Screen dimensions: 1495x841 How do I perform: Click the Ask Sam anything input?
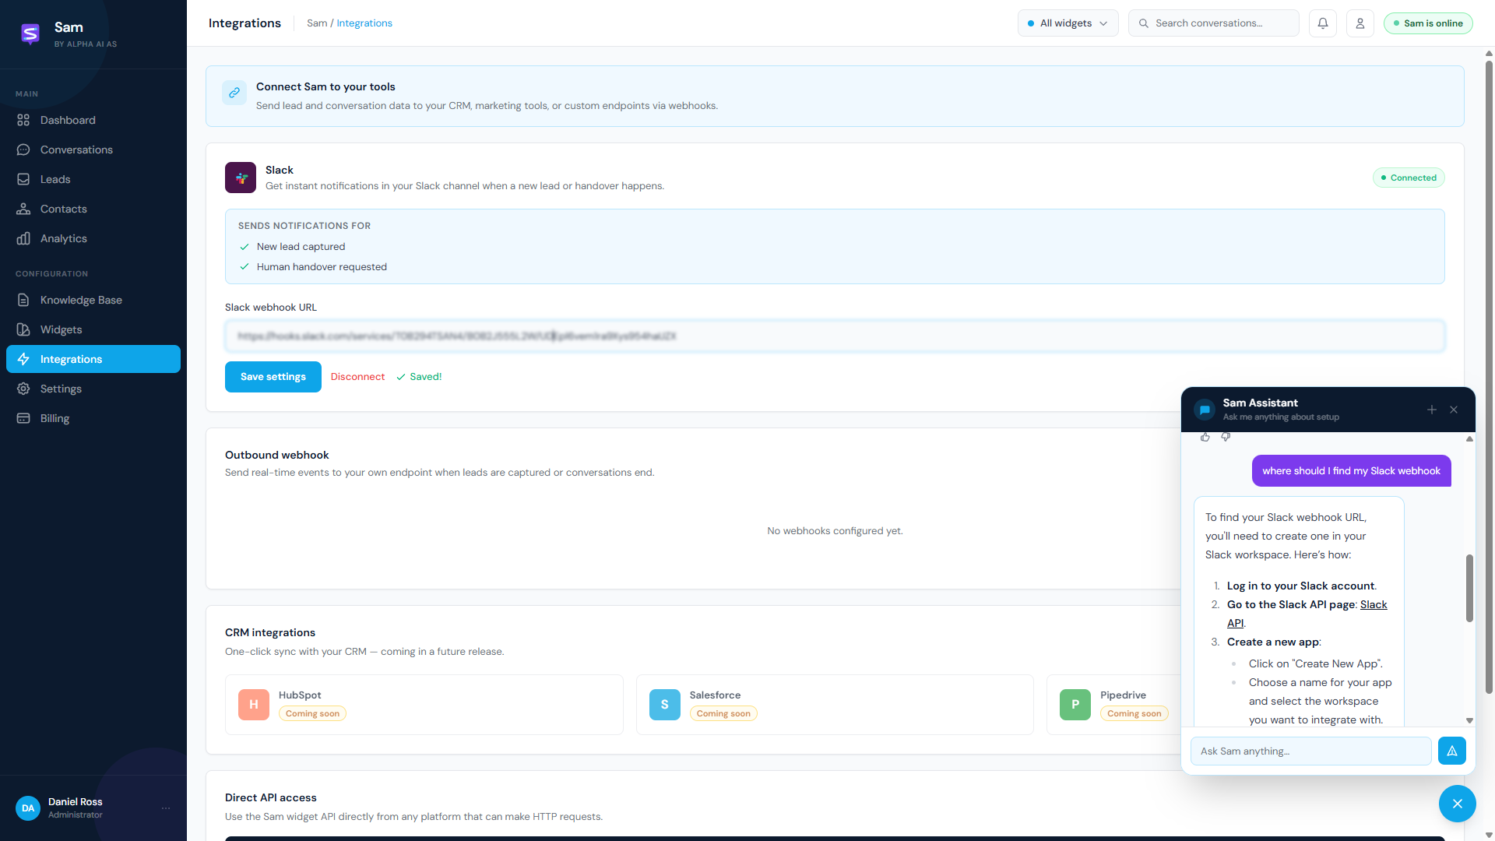pos(1311,751)
